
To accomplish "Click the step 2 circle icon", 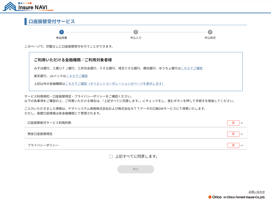I will [x=136, y=32].
